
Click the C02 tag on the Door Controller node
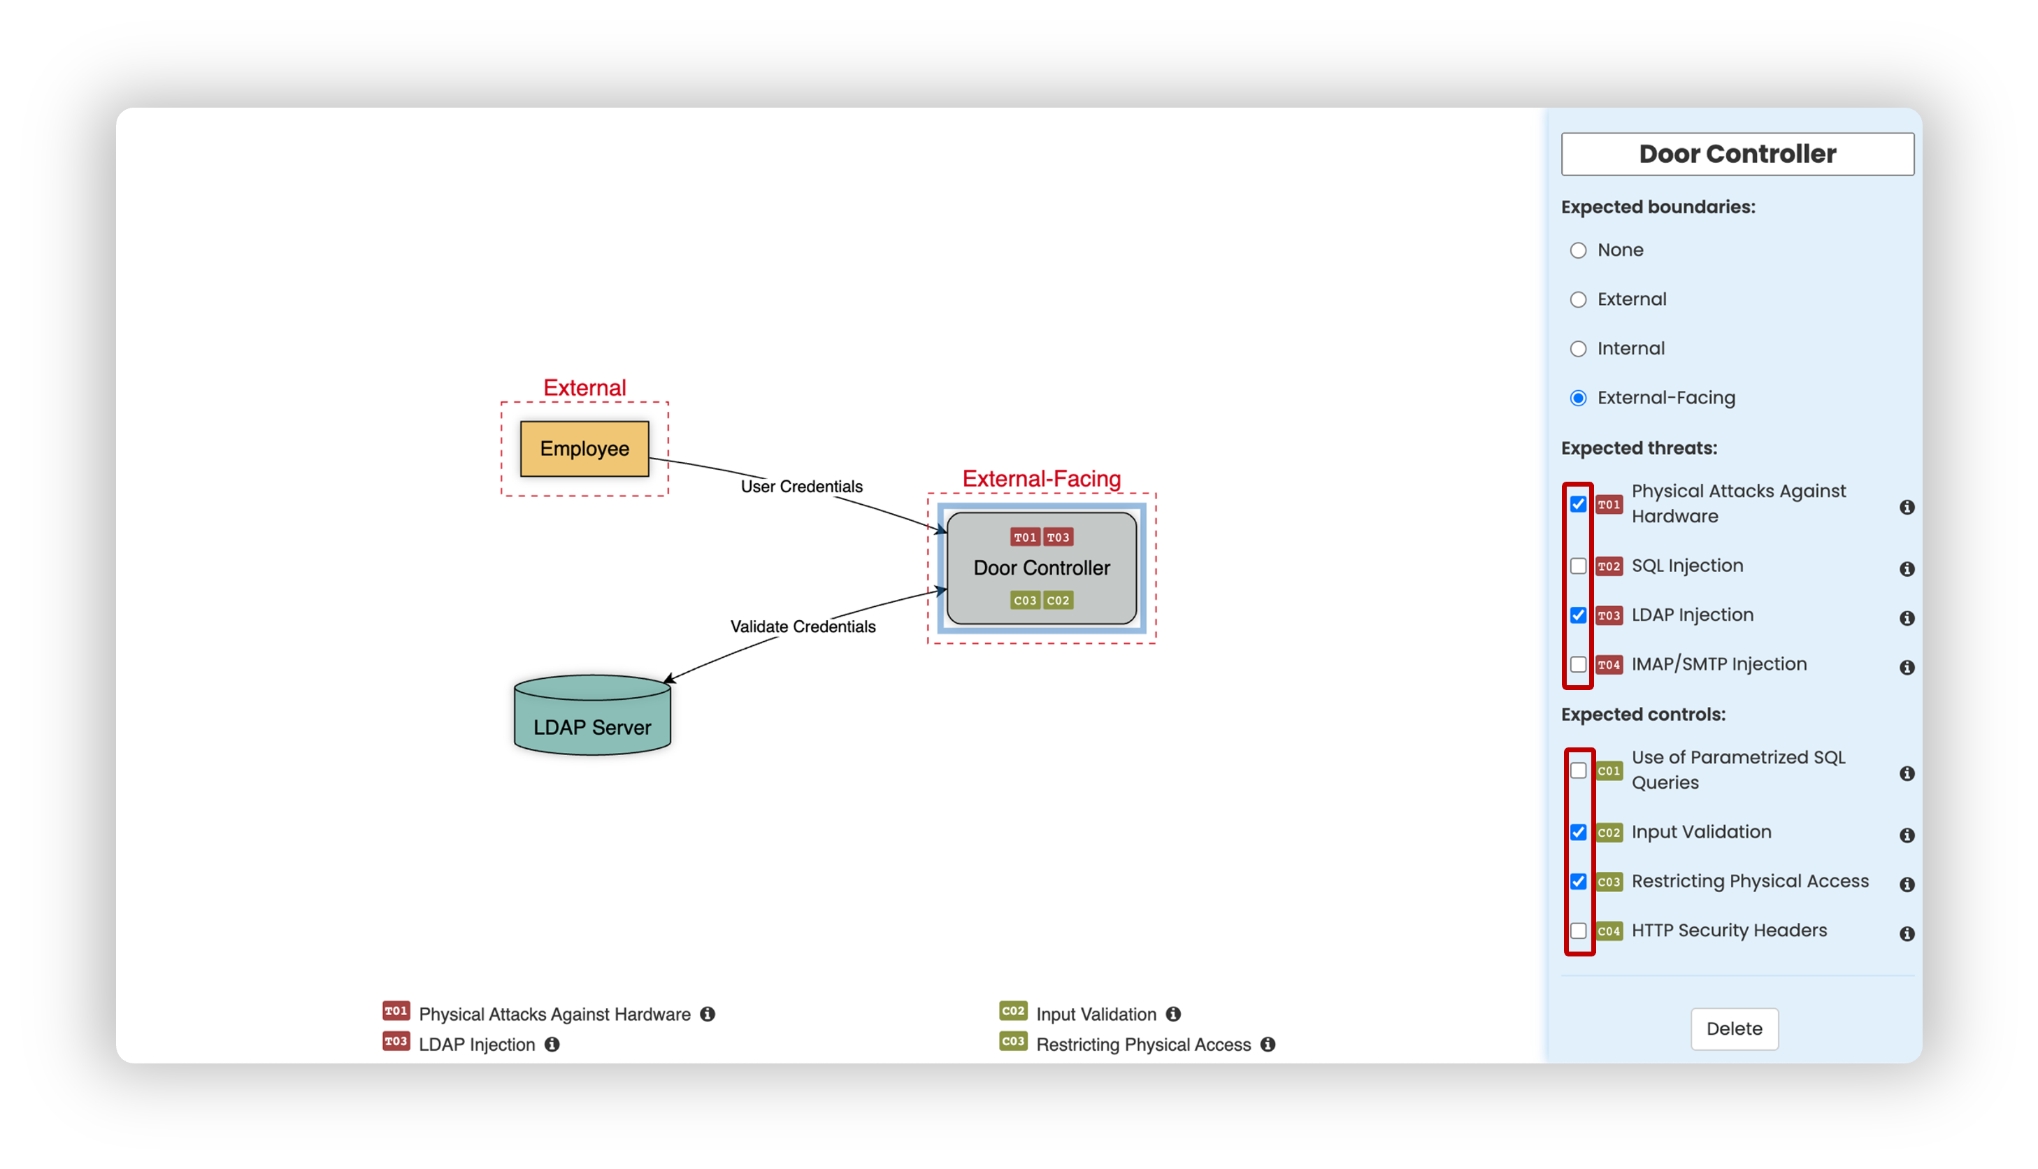tap(1058, 601)
